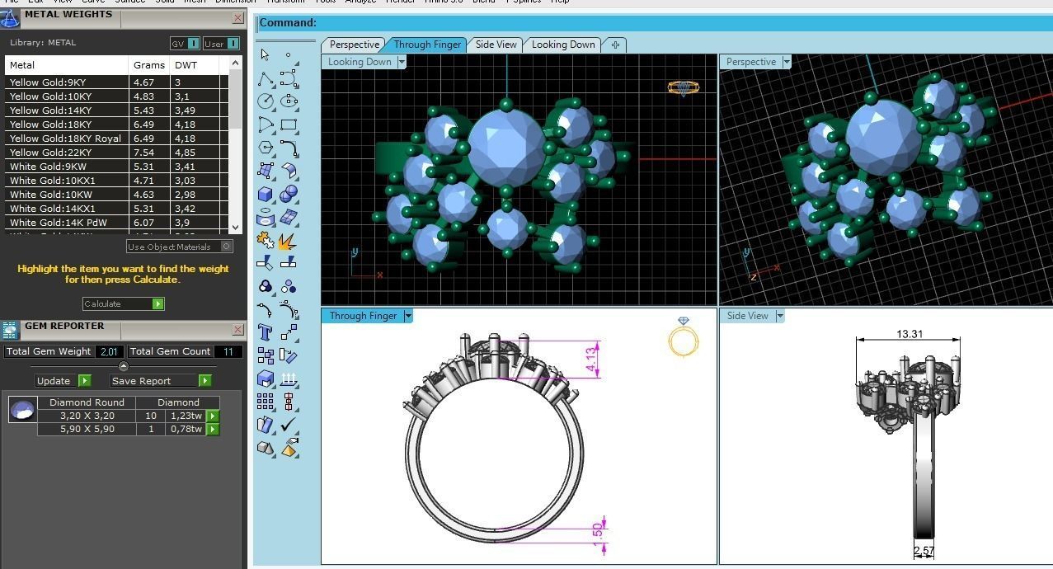The height and width of the screenshot is (569, 1053).
Task: Click the puzzle-piece Join tool
Action: [266, 240]
